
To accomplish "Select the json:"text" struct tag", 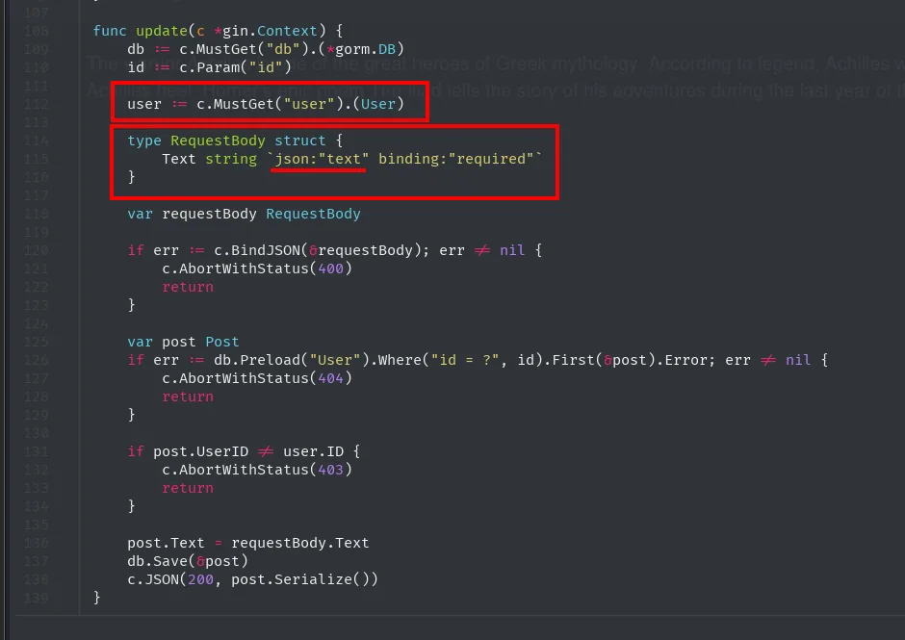I will [322, 159].
